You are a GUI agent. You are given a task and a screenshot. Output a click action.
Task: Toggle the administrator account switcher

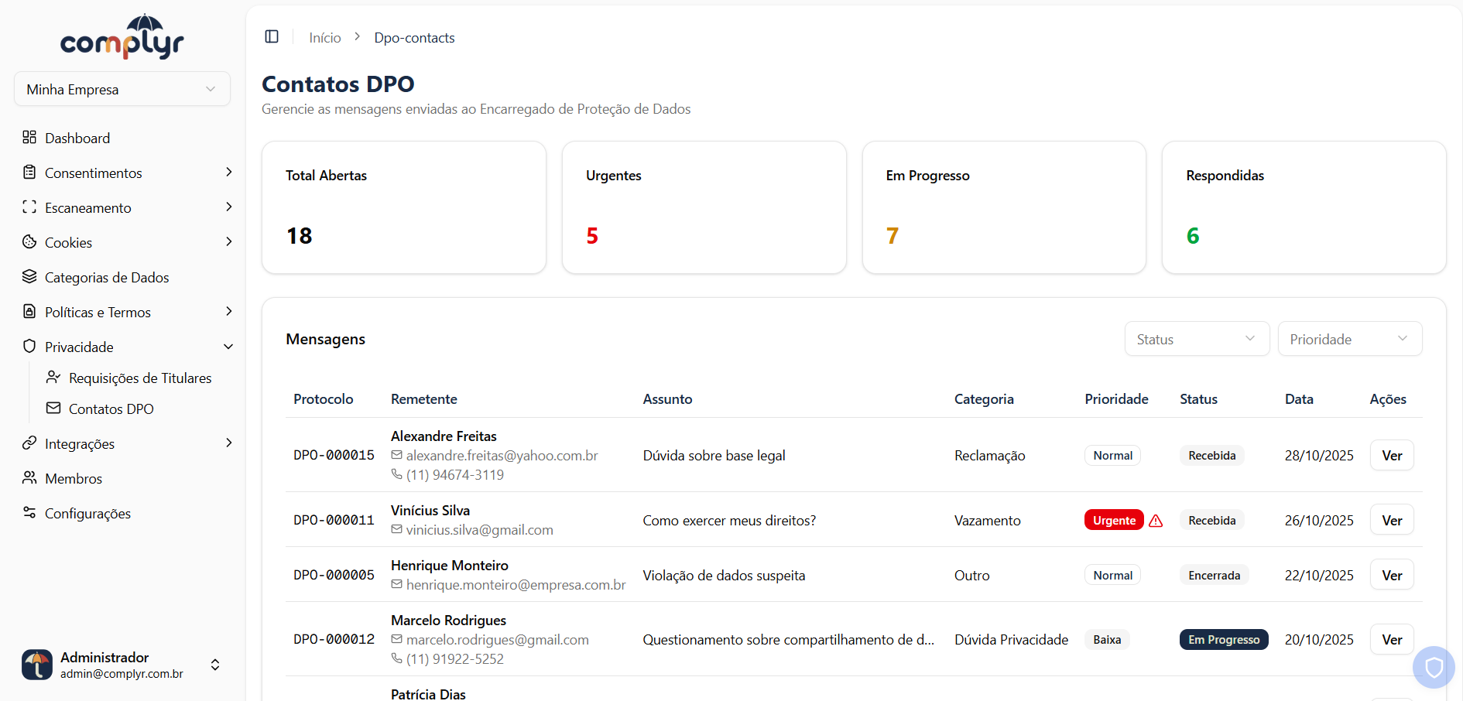[x=214, y=665]
